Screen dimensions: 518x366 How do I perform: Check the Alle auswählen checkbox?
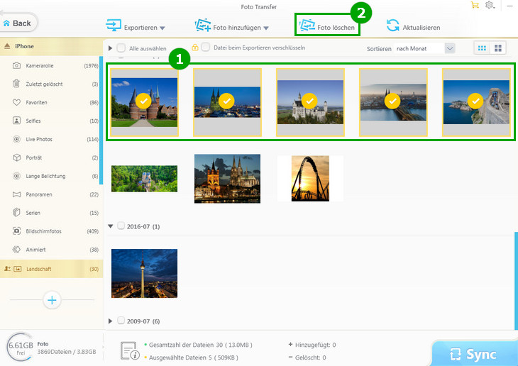pyautogui.click(x=121, y=48)
